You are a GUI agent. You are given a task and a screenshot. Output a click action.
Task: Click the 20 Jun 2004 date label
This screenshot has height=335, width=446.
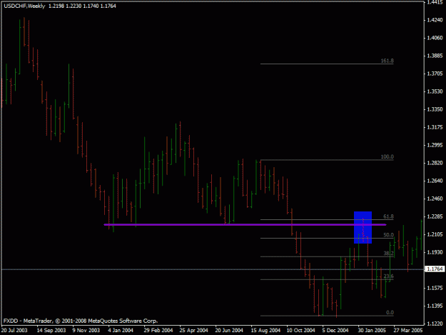[x=229, y=330]
